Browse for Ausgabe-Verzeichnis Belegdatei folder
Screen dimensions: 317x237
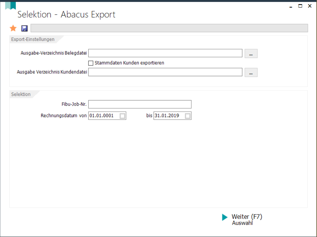tap(251, 53)
